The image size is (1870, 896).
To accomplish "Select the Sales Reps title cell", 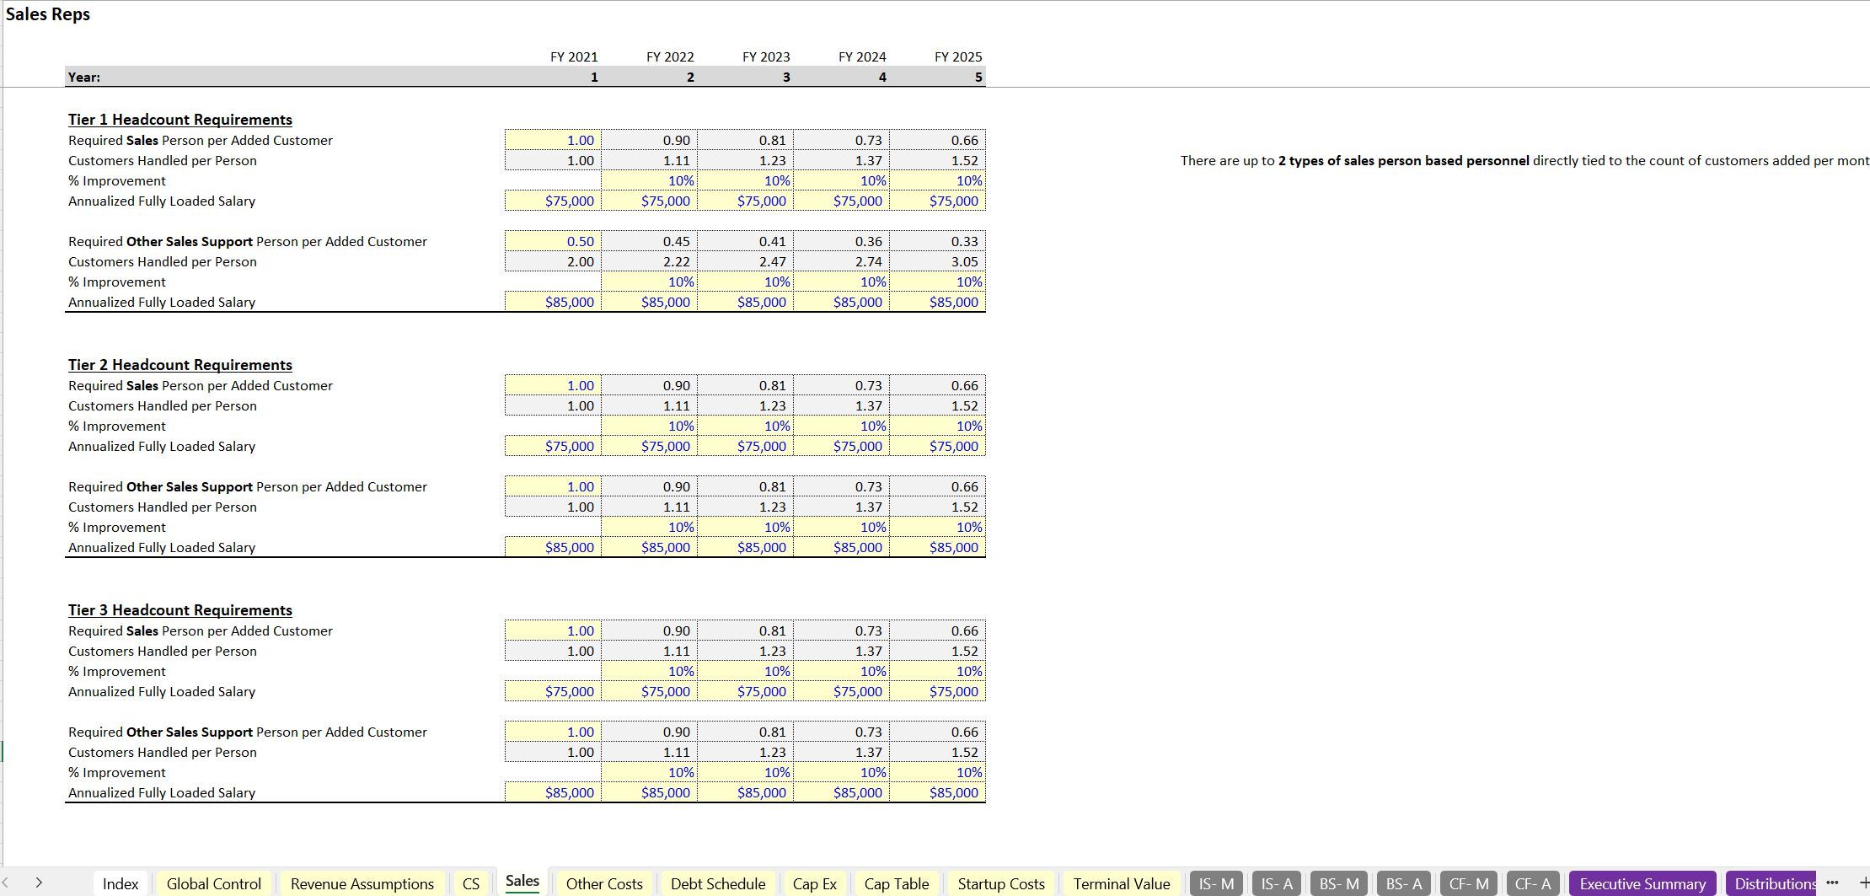I will pos(48,14).
